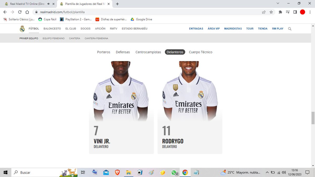This screenshot has width=315, height=177.
Task: Open Disfraz de superhéroe bookmark
Action: [x=111, y=19]
